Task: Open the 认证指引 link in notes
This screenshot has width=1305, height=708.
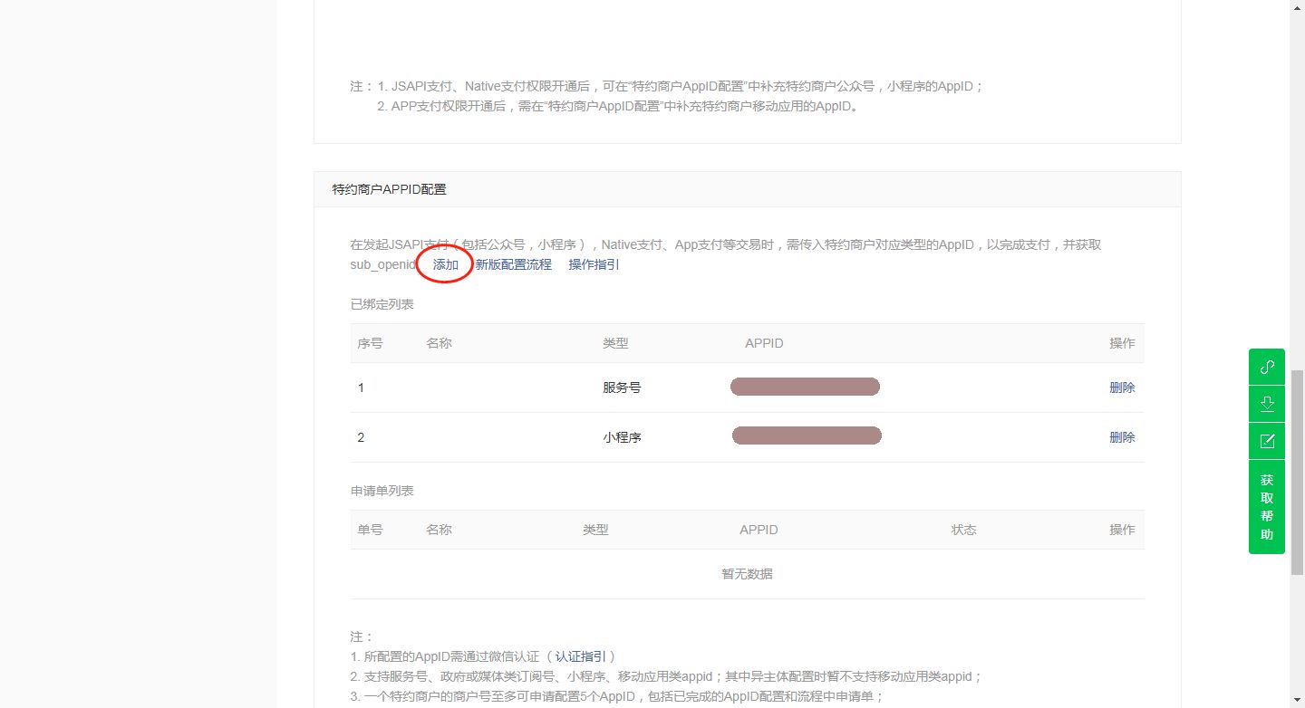Action: (x=585, y=656)
